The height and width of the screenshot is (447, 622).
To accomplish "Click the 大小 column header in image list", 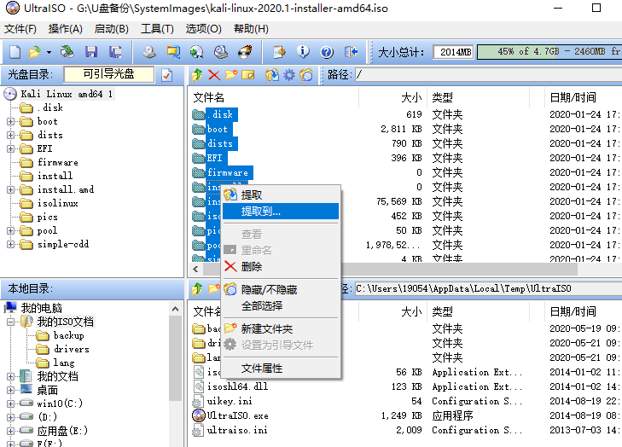I will pos(393,97).
